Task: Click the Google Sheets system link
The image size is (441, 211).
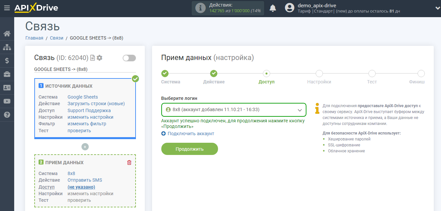Action: click(x=83, y=97)
